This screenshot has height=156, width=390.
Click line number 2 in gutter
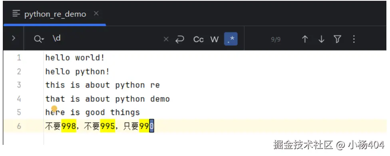(19, 72)
